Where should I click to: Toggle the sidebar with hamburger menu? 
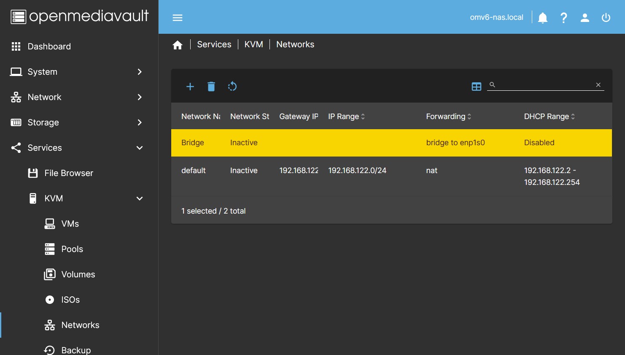pos(178,18)
